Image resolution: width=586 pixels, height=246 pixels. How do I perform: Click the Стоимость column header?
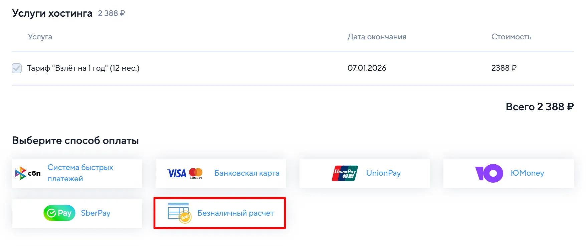[511, 37]
